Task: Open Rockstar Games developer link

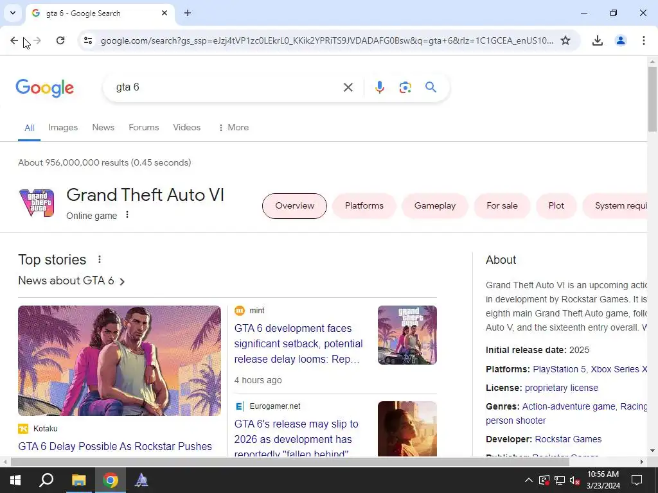Action: pos(568,439)
